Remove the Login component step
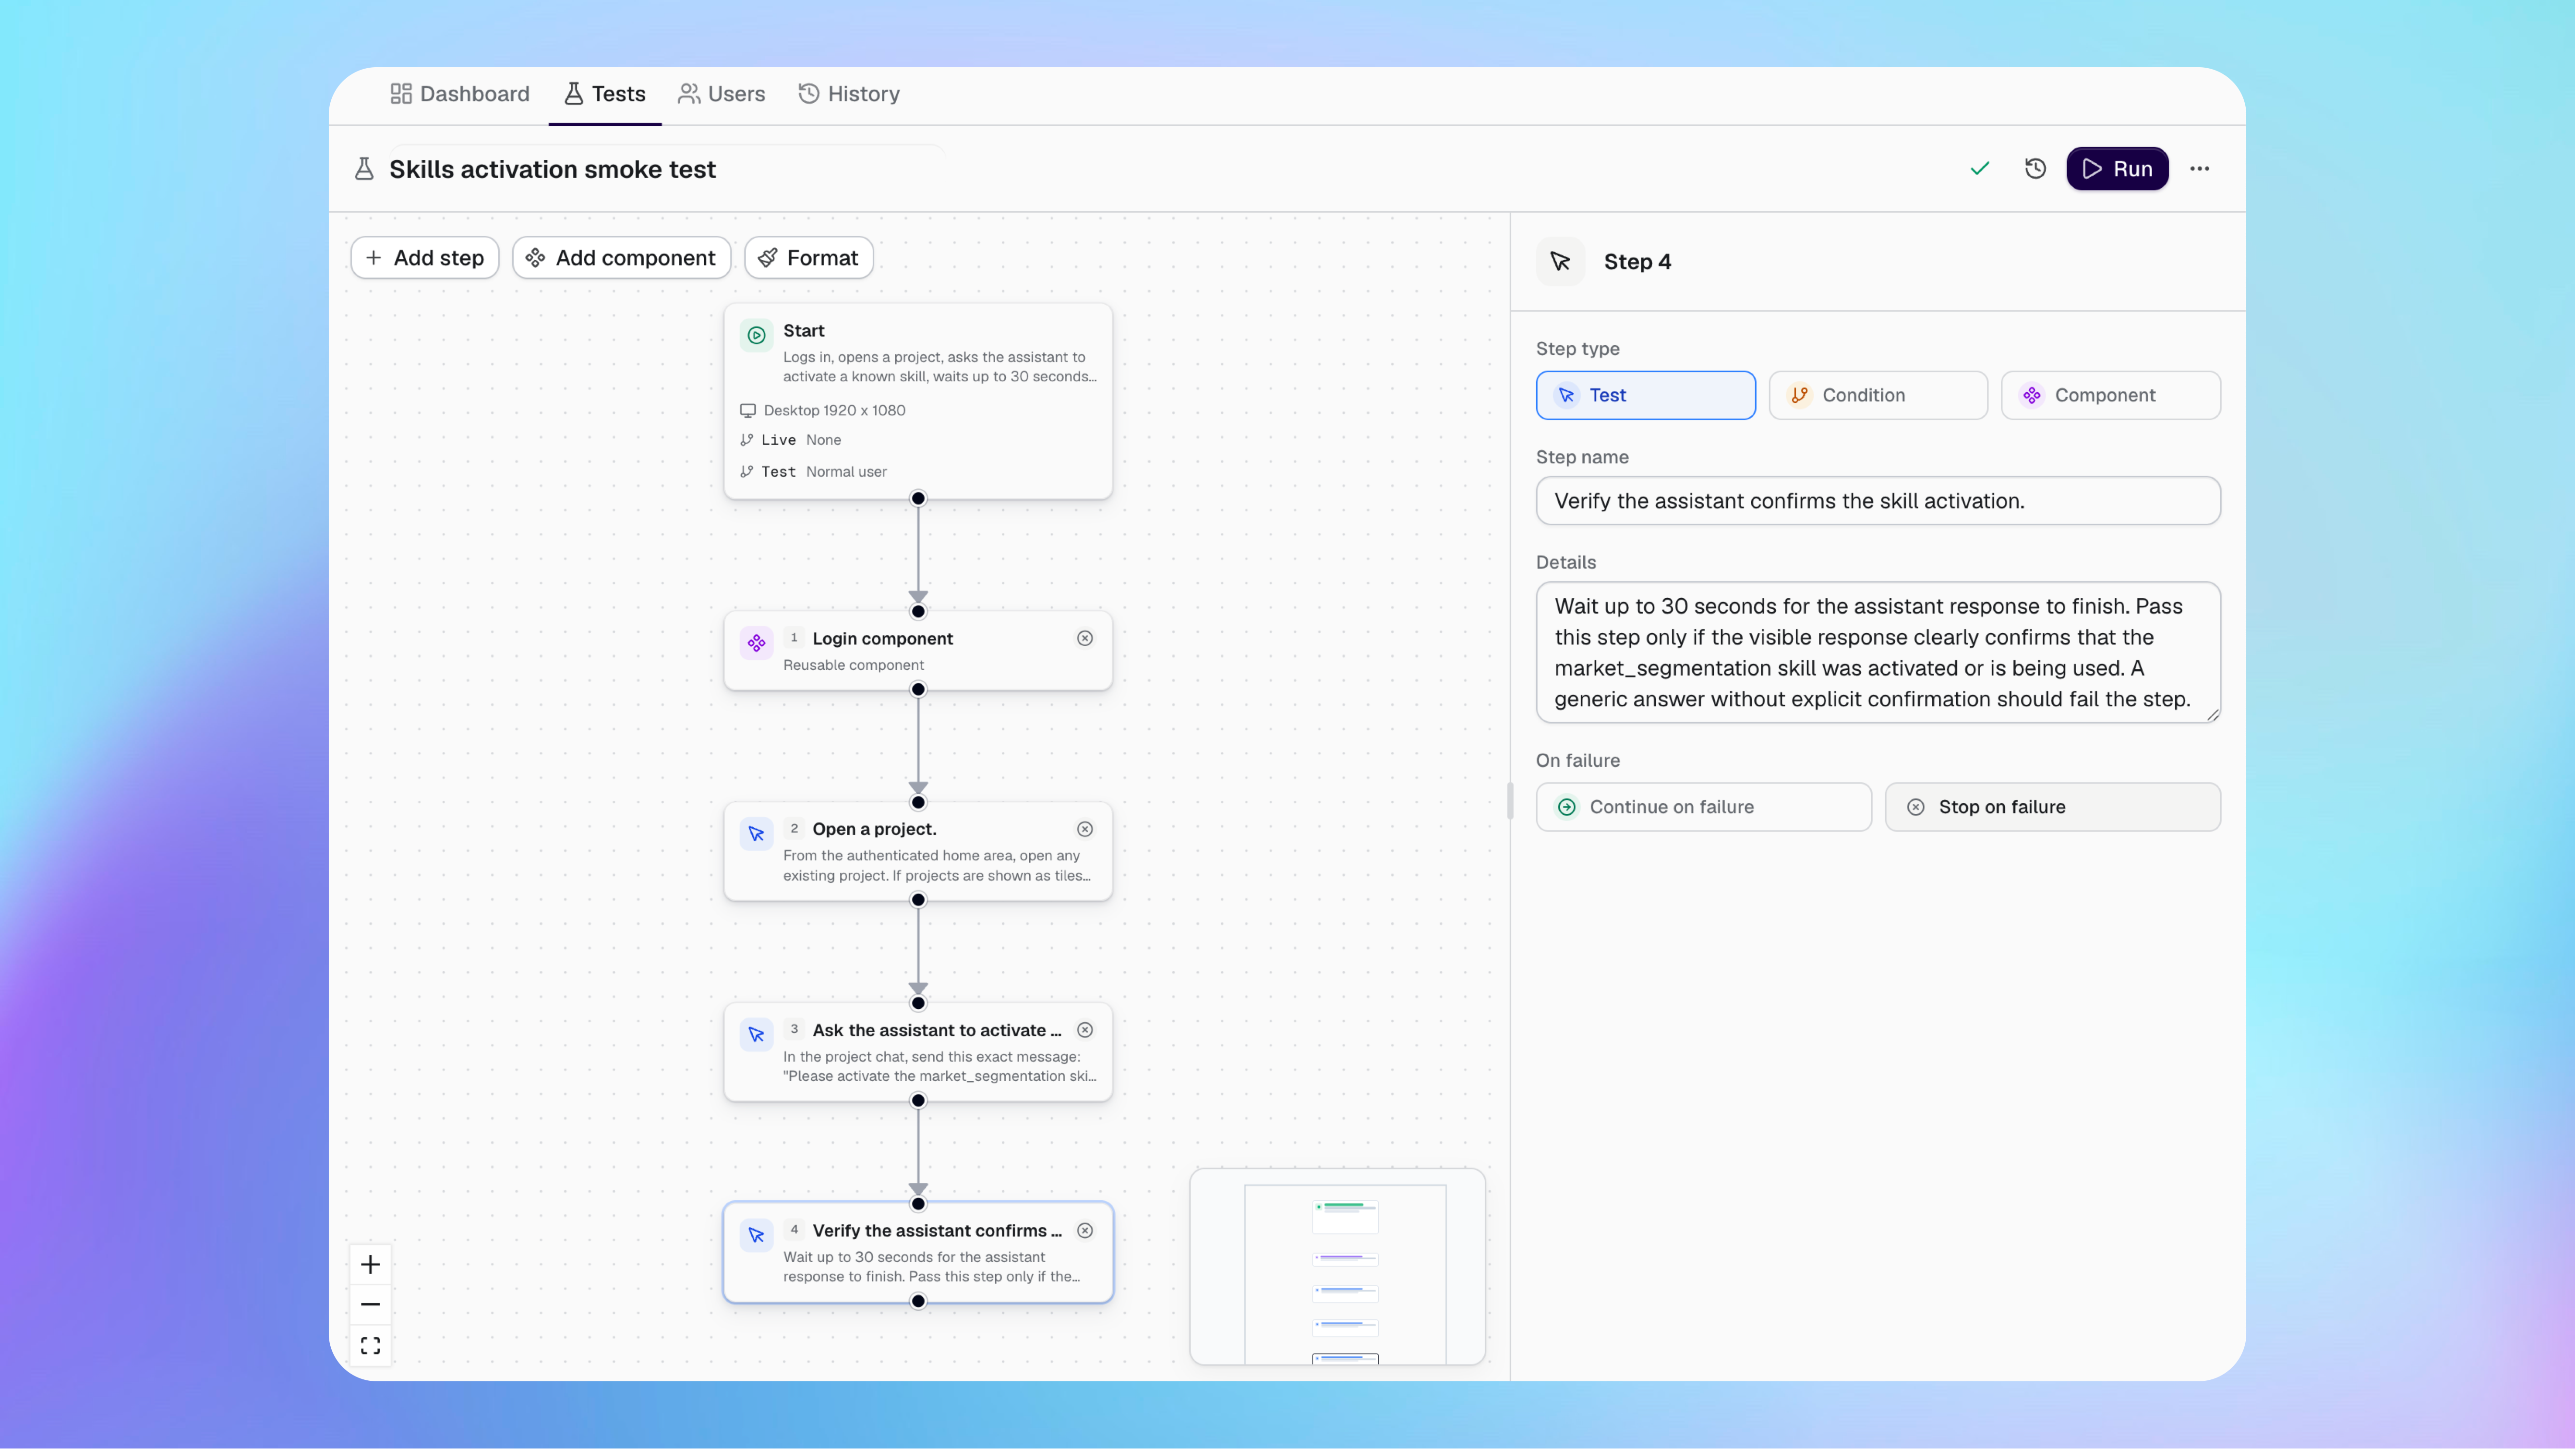The width and height of the screenshot is (2576, 1449). (x=1085, y=639)
